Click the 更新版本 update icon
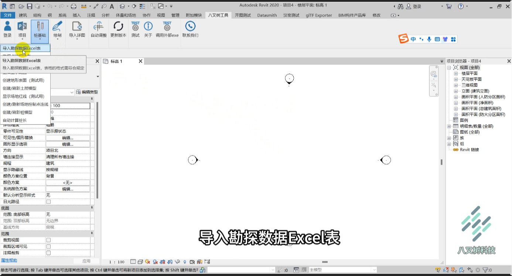The image size is (512, 276). pyautogui.click(x=118, y=30)
